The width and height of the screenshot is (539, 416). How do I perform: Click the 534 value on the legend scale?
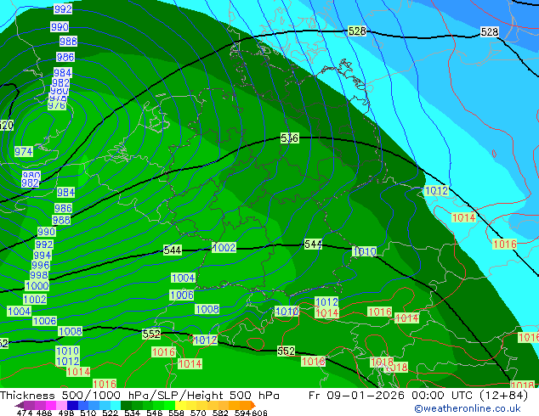(132, 413)
